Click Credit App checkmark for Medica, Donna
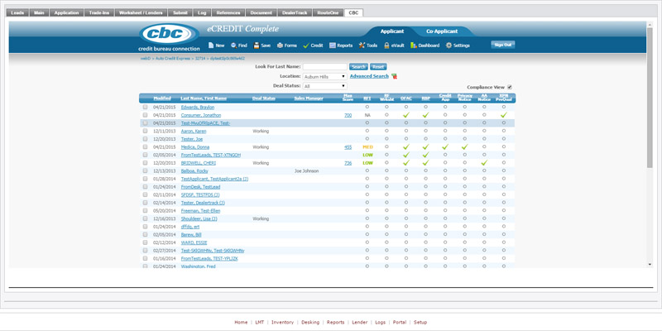Image resolution: width=662 pixels, height=331 pixels. click(x=445, y=147)
